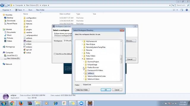The image size is (190, 106).
Task: Open the Chrome icon in the taskbar
Action: pos(12,103)
